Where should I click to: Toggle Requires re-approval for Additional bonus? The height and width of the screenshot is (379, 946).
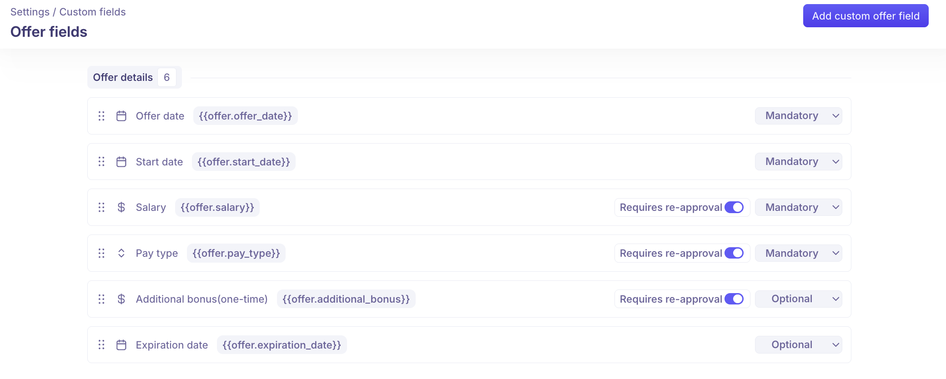tap(734, 299)
